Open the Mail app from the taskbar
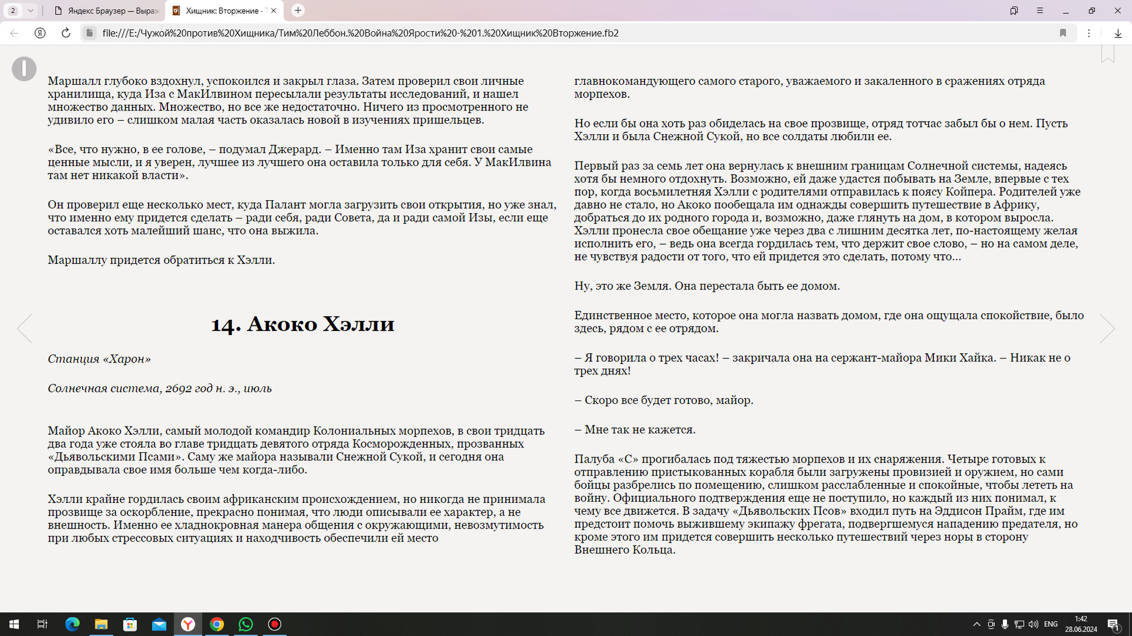Screen dimensions: 1132x636 tap(159, 624)
